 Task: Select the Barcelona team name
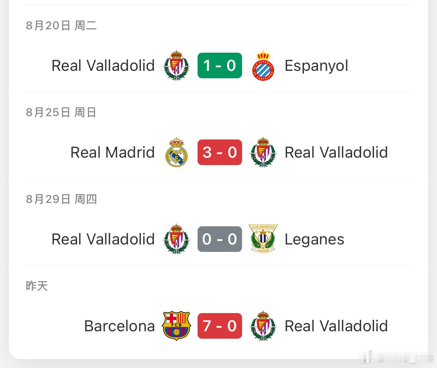coord(120,326)
